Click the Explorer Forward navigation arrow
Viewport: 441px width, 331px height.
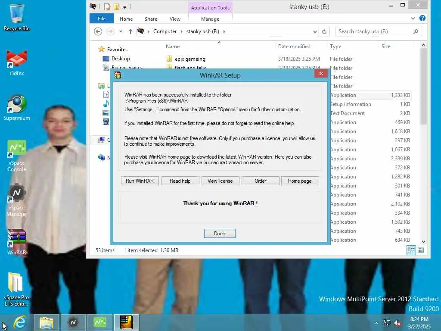pos(110,31)
